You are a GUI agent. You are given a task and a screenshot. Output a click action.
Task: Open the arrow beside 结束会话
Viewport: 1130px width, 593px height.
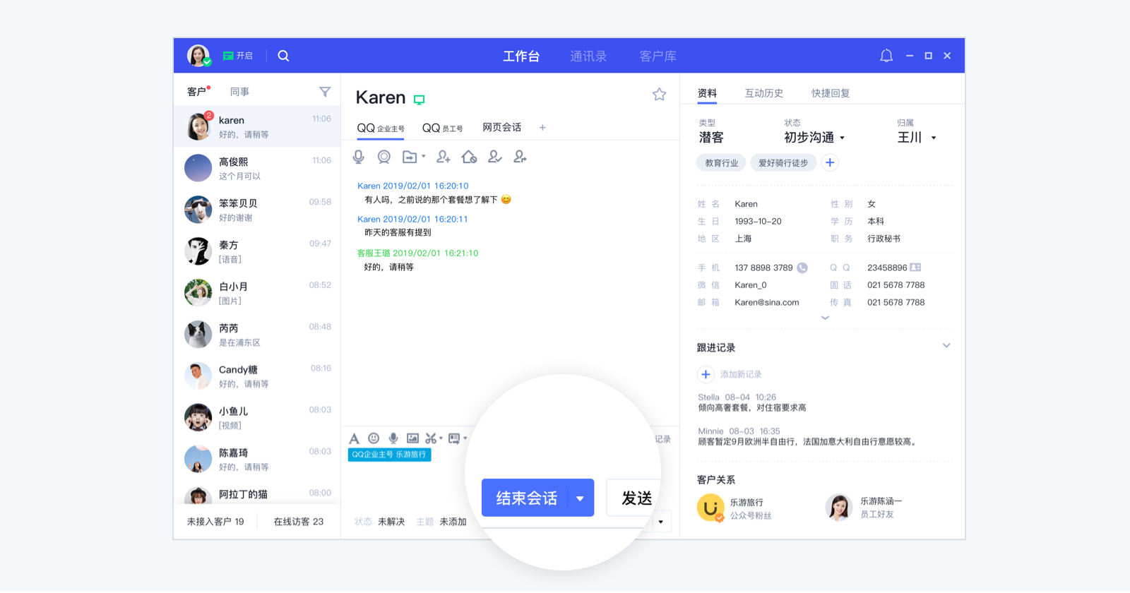(x=581, y=498)
